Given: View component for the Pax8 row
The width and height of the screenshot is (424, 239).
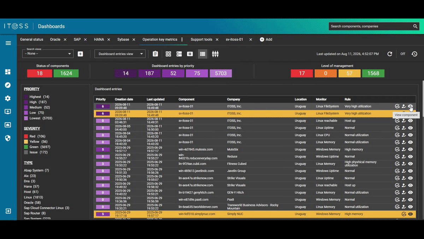Looking at the screenshot, I should click(x=410, y=200).
